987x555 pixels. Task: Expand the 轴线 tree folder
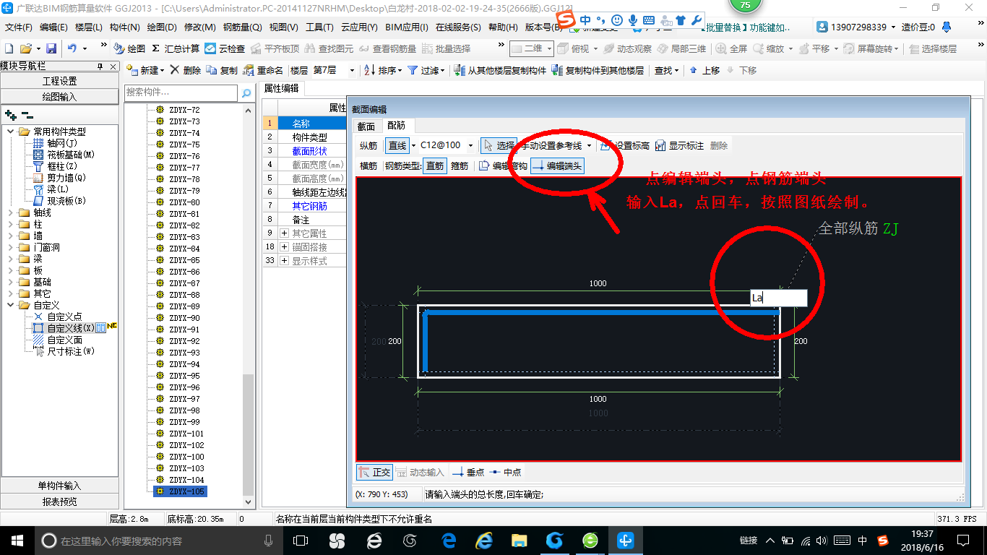pyautogui.click(x=11, y=212)
